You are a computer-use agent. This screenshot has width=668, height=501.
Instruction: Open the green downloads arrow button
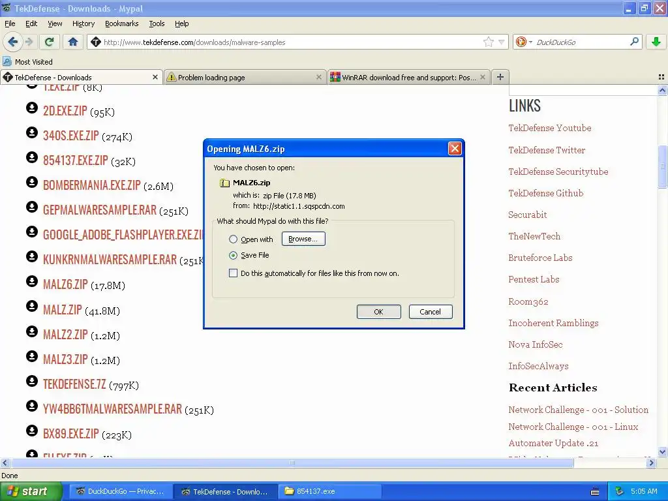(x=656, y=42)
